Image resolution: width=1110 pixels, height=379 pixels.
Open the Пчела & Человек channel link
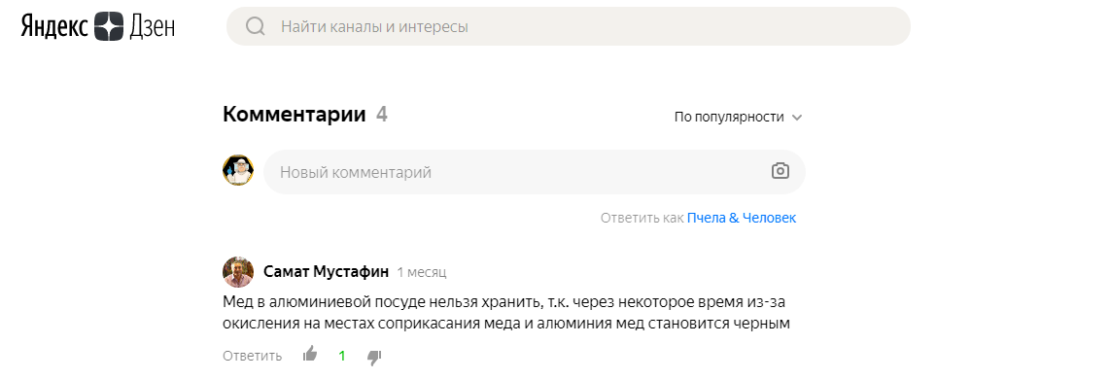(x=742, y=219)
